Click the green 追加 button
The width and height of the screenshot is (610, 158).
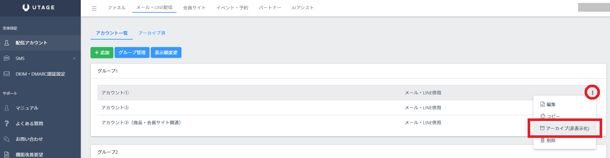102,53
